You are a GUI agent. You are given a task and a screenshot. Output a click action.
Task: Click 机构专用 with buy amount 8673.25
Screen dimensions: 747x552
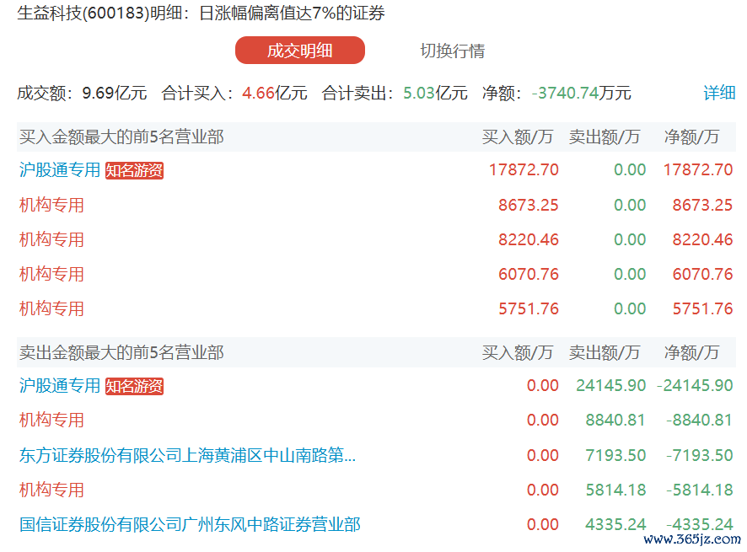(x=51, y=205)
